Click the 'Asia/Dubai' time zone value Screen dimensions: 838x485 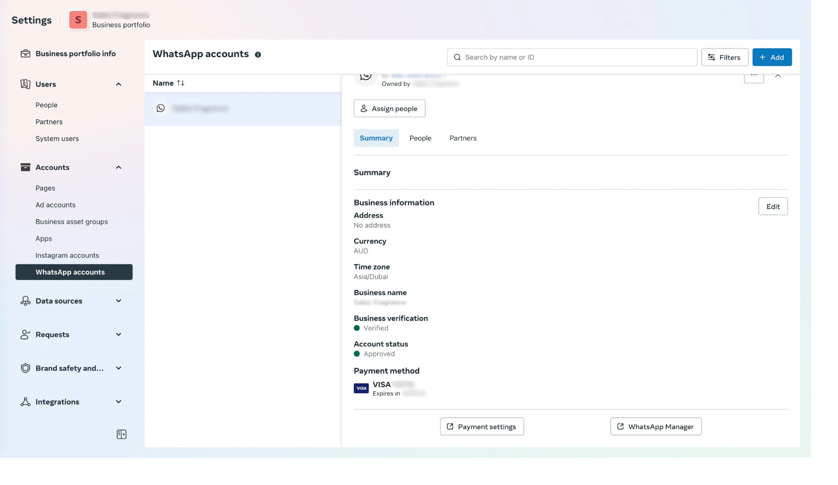click(370, 277)
